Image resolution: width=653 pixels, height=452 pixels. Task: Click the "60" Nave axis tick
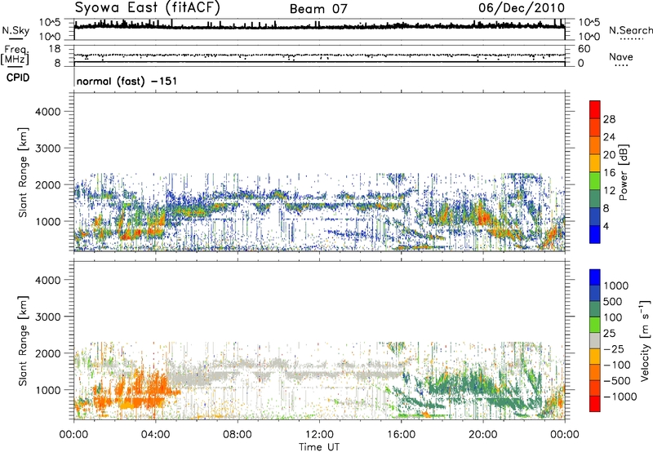pos(584,49)
